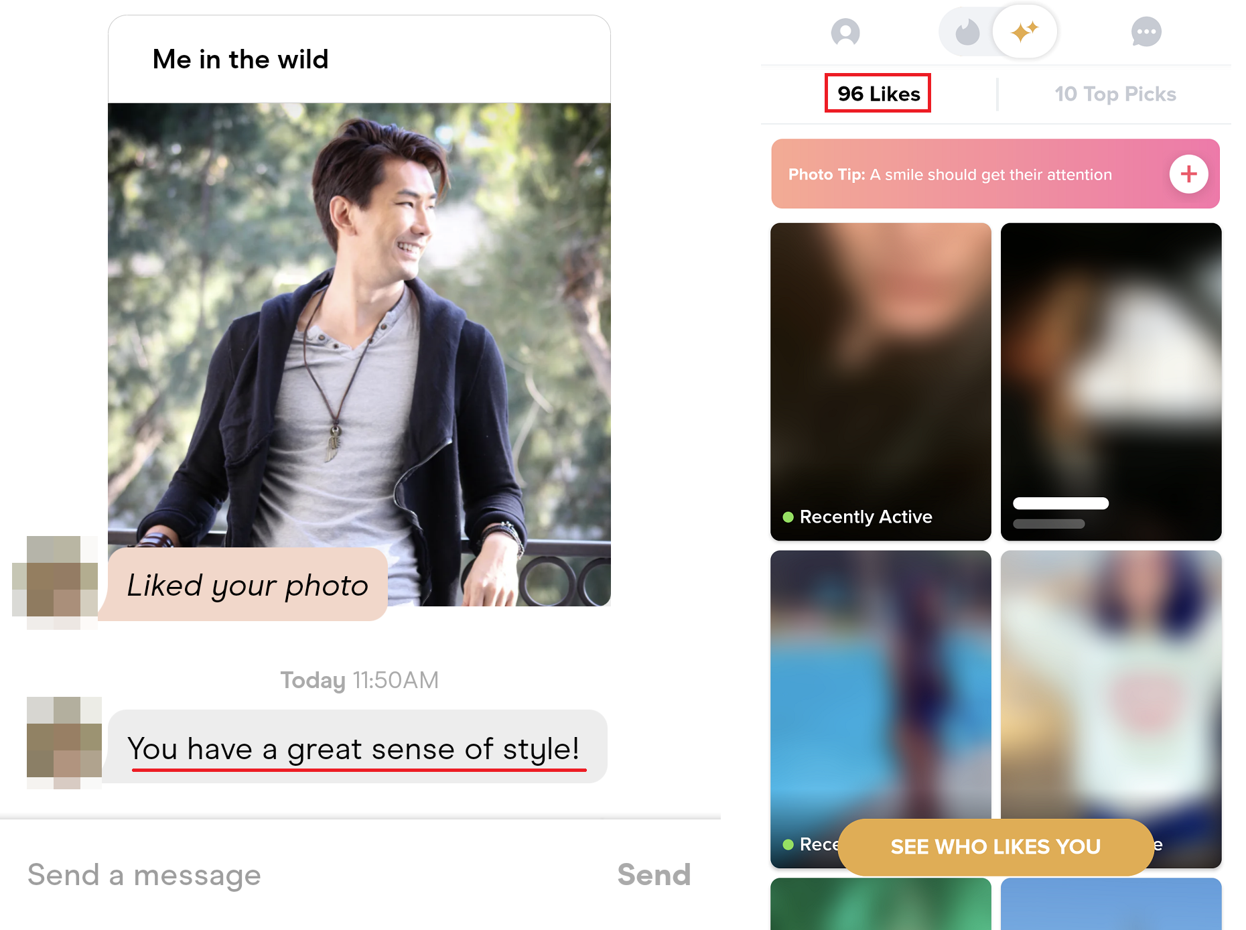Screen dimensions: 1246x930
Task: Select the 96 Likes tab
Action: (878, 94)
